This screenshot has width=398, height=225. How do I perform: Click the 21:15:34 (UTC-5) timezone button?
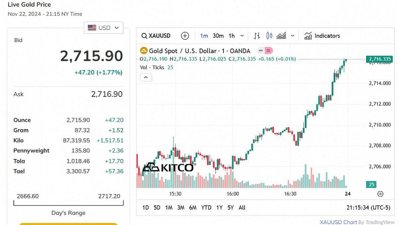click(367, 207)
